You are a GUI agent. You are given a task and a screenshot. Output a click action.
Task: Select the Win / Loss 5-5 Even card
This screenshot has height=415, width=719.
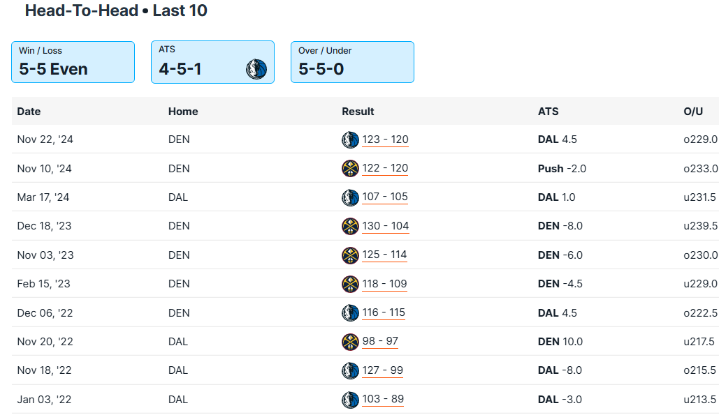[x=73, y=62]
